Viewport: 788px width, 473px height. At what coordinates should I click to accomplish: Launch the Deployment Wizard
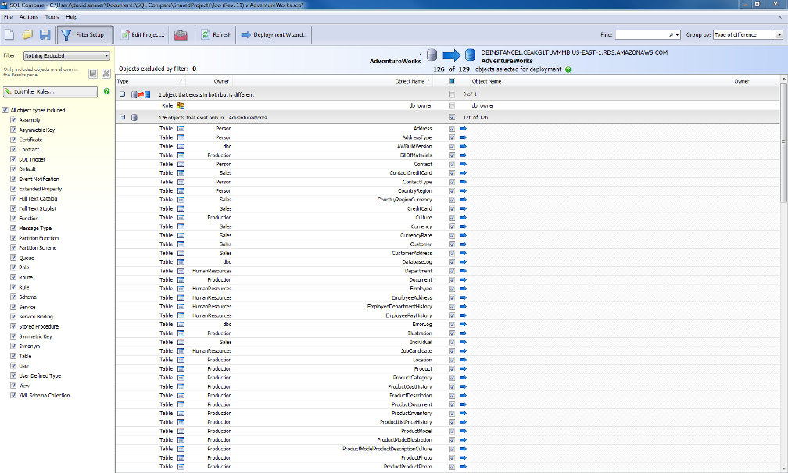(274, 34)
